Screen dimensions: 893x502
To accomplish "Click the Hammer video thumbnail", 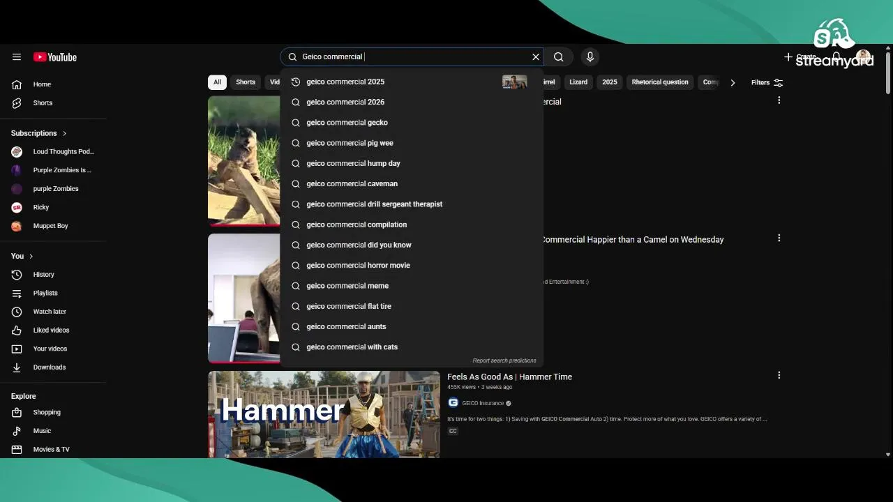I will 324,414.
